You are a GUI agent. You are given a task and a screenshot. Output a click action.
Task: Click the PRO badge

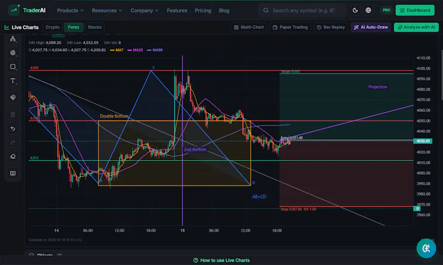click(386, 10)
